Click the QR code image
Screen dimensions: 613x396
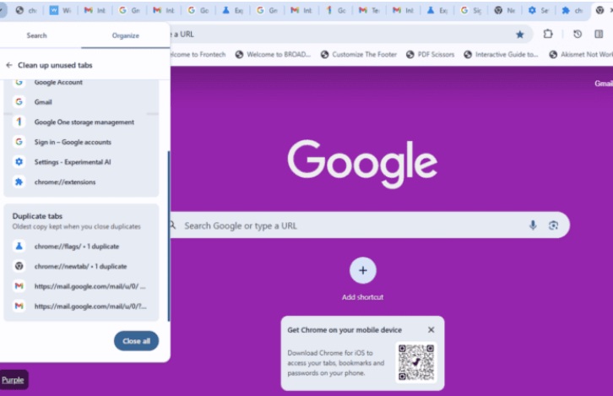click(416, 362)
